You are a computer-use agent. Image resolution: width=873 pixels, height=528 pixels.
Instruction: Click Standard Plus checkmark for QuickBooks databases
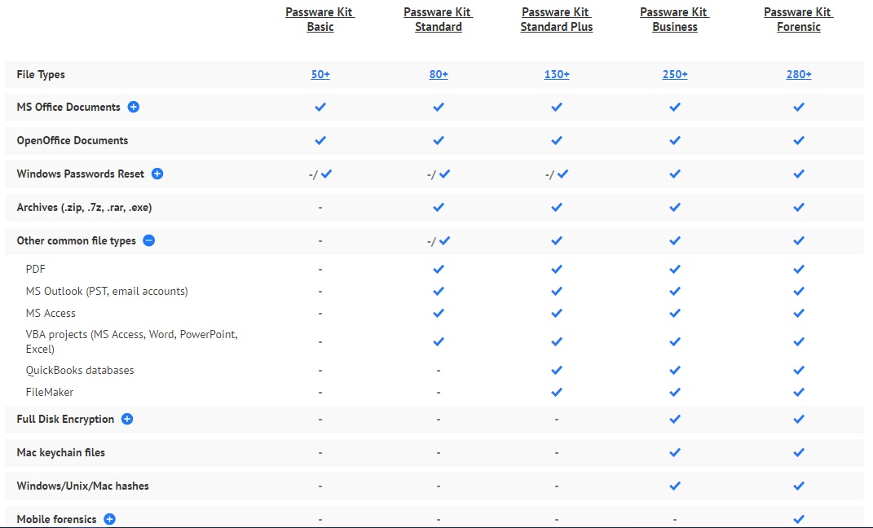click(x=556, y=370)
